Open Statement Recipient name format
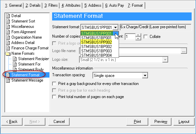This screenshot has height=134, width=196. click(x=34, y=59)
